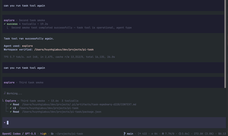Click the green checkmark beside success
The width and height of the screenshot is (228, 136).
click(x=5, y=24)
